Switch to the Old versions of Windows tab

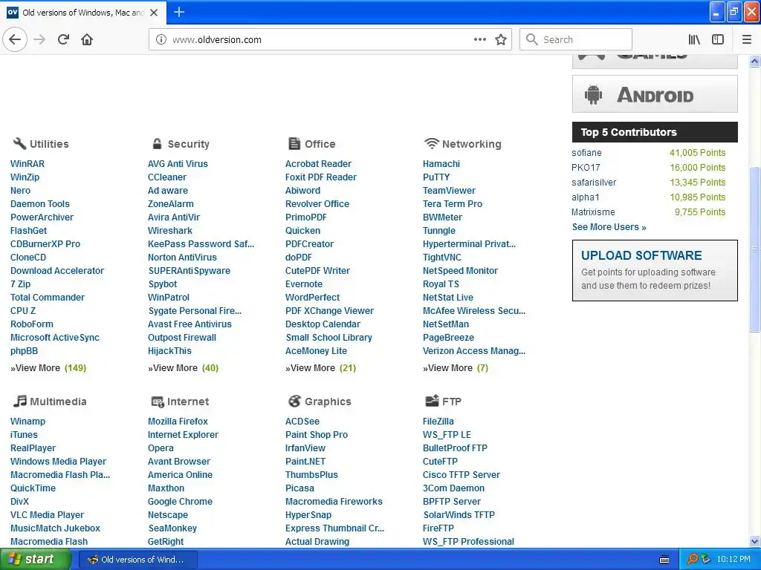point(83,13)
